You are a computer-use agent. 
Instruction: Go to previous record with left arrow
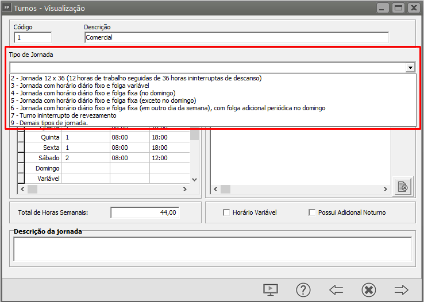(x=336, y=289)
